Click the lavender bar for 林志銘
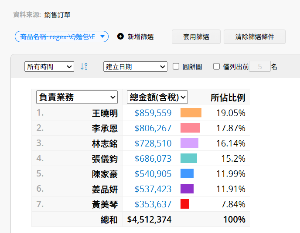This screenshot has height=233, width=300. [189, 143]
